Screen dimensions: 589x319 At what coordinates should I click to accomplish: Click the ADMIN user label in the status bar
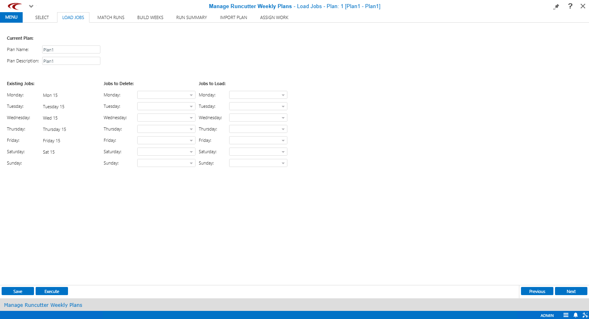547,315
